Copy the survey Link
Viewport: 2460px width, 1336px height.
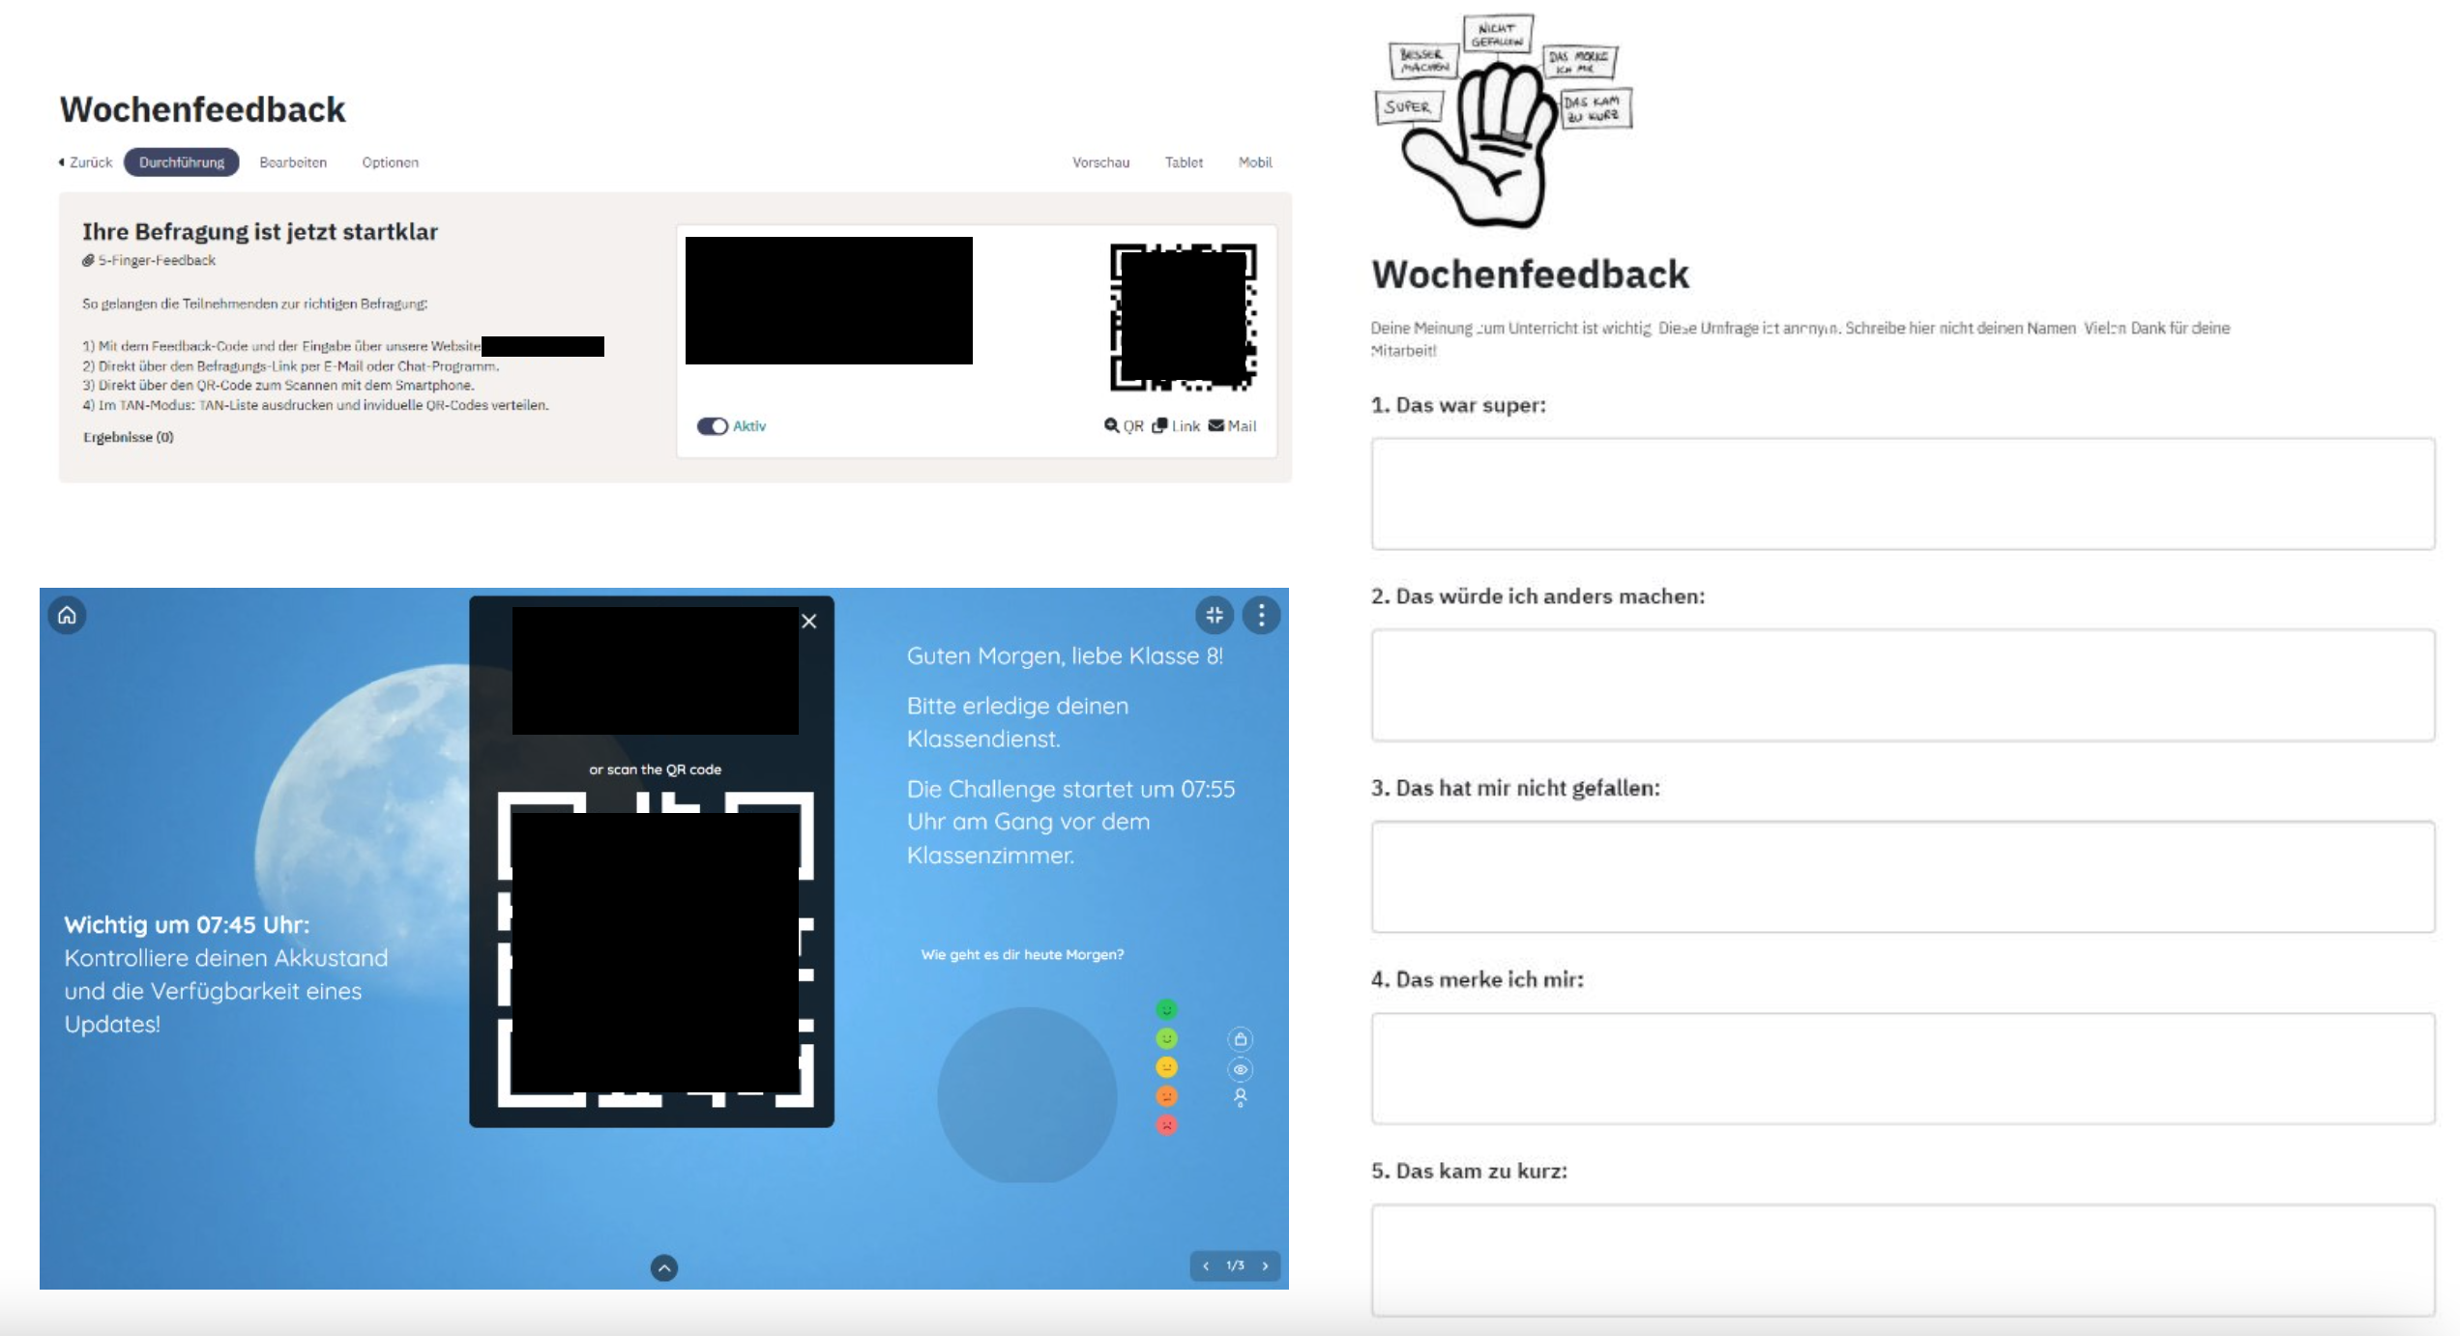(x=1176, y=425)
